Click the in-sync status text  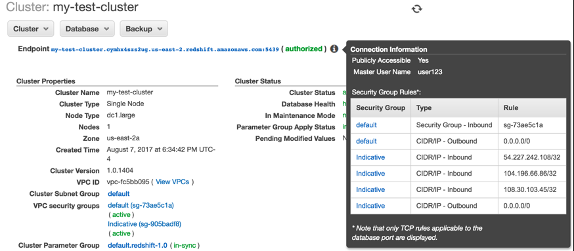point(185,245)
